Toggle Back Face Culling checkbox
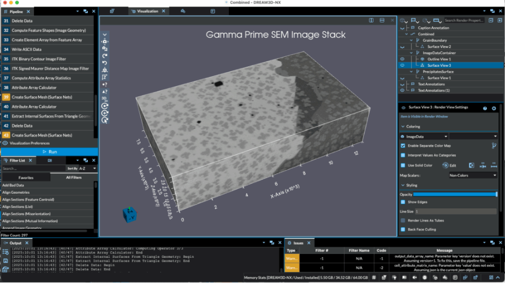Image resolution: width=505 pixels, height=283 pixels. 403,229
